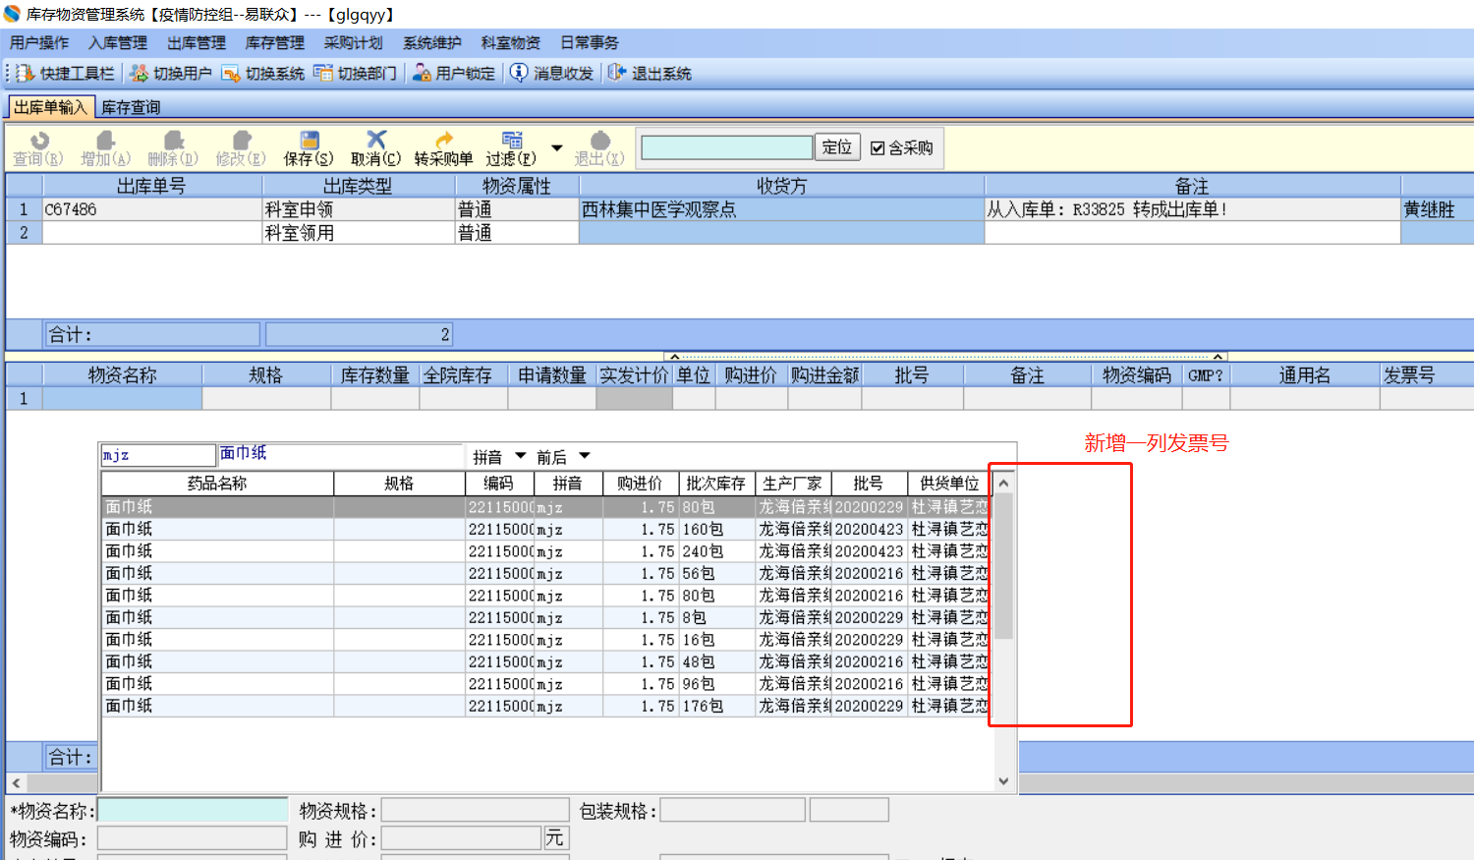
Task: Open the 用户操作 menu
Action: point(39,42)
